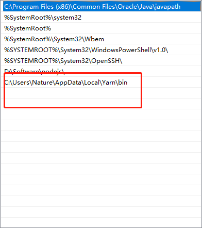Viewport: 202px width, 228px height.
Task: Select the Oracle Java javapath entry
Action: [102, 7]
